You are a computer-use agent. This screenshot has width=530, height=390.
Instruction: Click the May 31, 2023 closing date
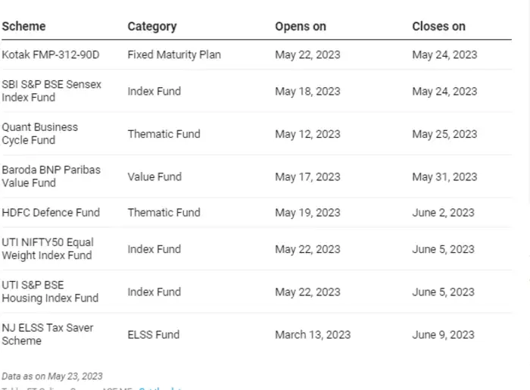[x=444, y=176]
